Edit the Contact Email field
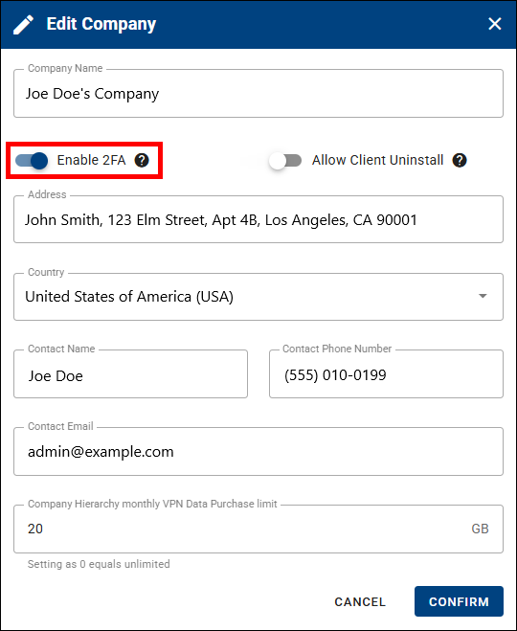The height and width of the screenshot is (631, 517). click(258, 452)
